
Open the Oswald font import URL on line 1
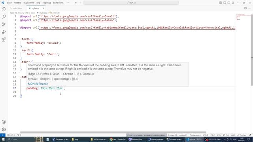click(x=77, y=17)
